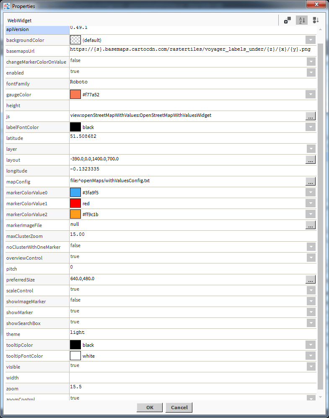Open the gaugeColor dropdown arrow
The height and width of the screenshot is (418, 329).
tap(311, 94)
